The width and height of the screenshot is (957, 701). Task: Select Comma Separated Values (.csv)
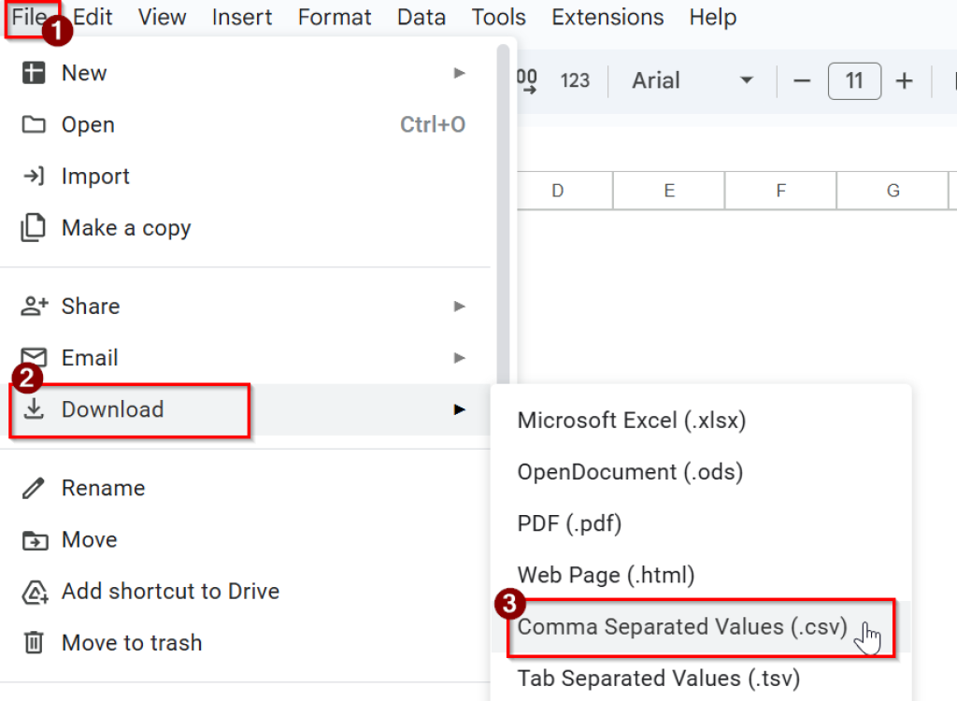[x=682, y=626]
